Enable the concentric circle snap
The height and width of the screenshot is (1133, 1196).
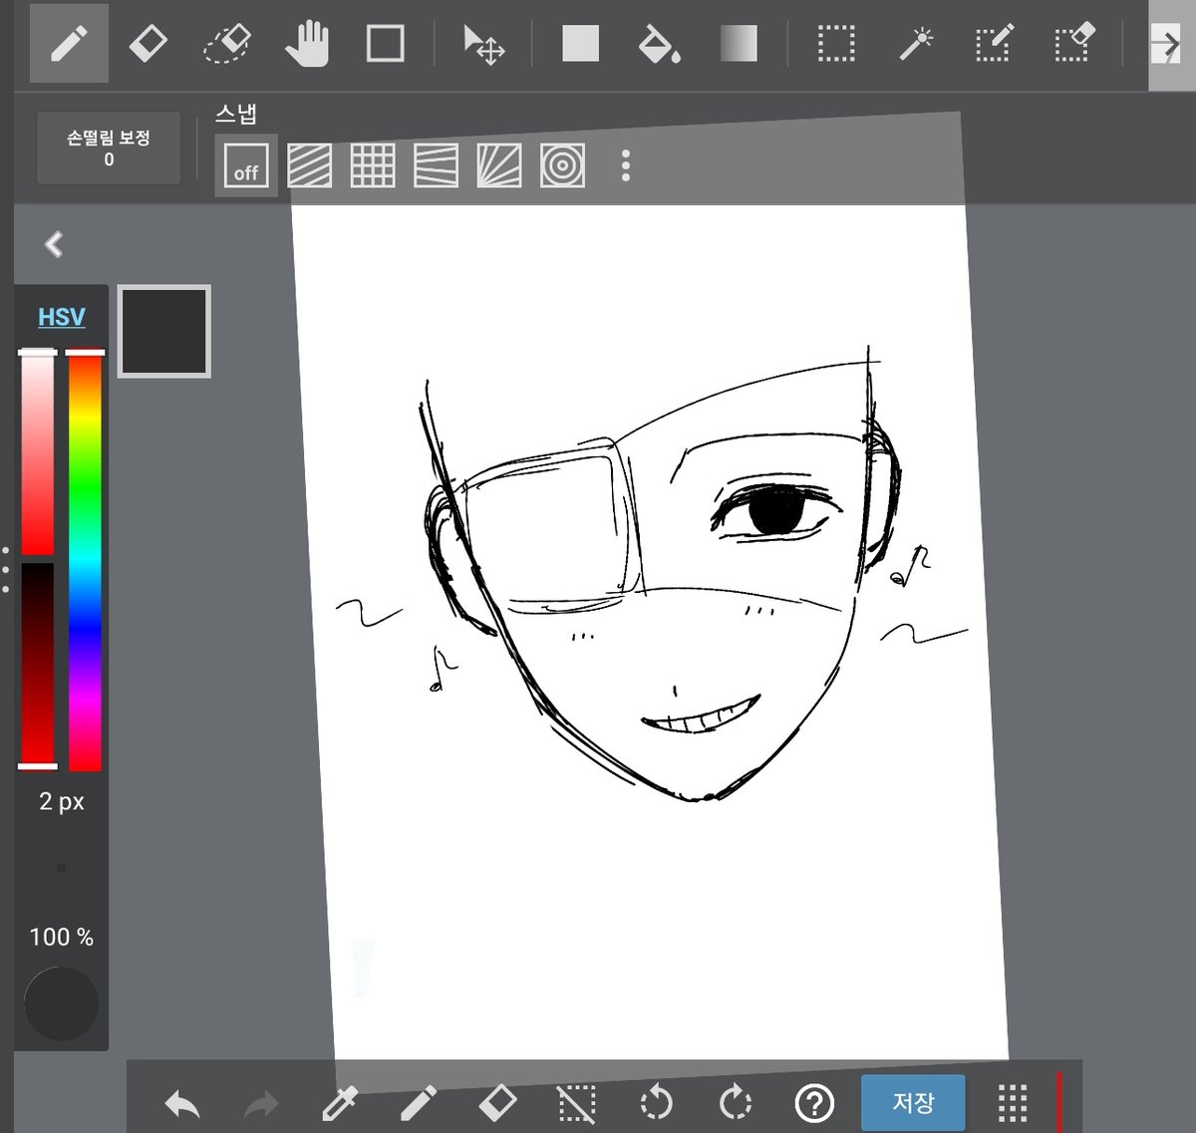(562, 165)
